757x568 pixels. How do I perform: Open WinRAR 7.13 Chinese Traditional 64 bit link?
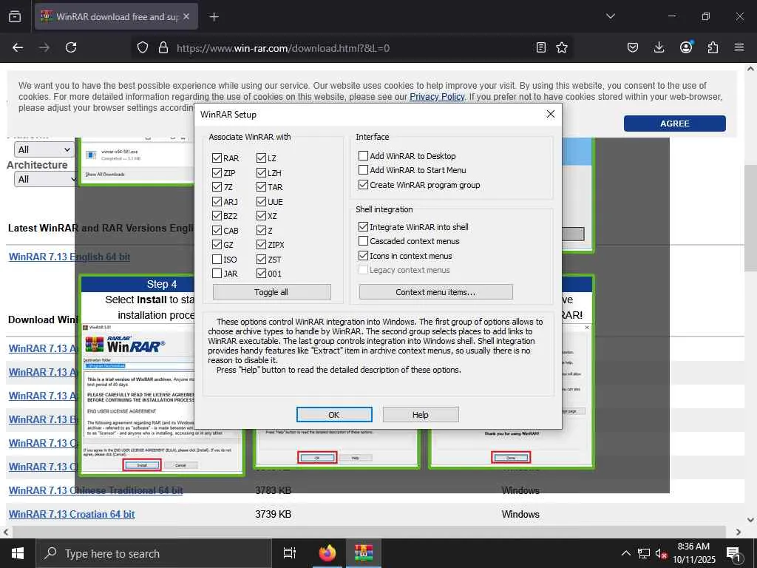tap(95, 490)
